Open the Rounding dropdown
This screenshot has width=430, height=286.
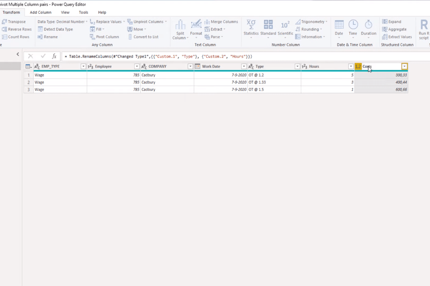pyautogui.click(x=308, y=29)
